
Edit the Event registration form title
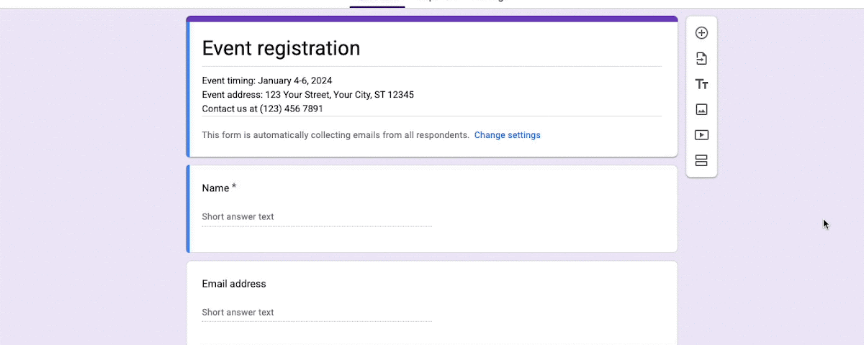click(x=281, y=48)
